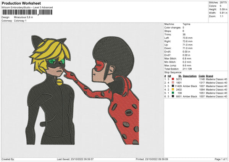Click the 'Description' column header
The height and width of the screenshot is (162, 229).
coord(190,76)
